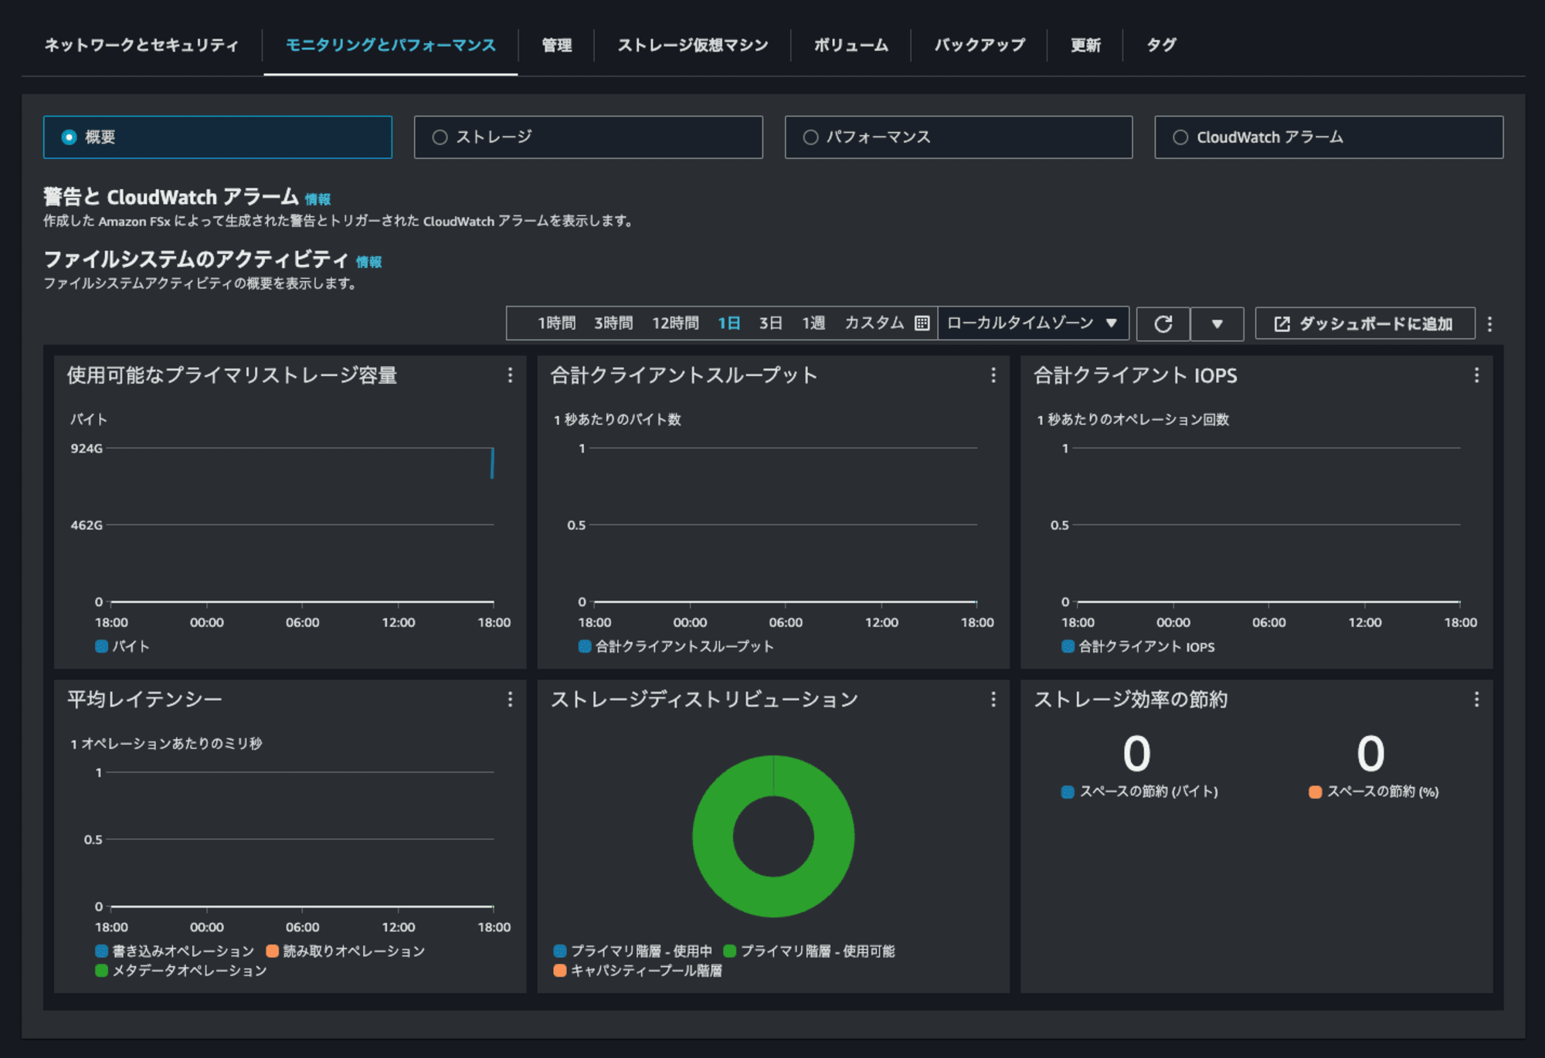Set time range to 1時間
This screenshot has height=1058, width=1545.
pyautogui.click(x=557, y=323)
